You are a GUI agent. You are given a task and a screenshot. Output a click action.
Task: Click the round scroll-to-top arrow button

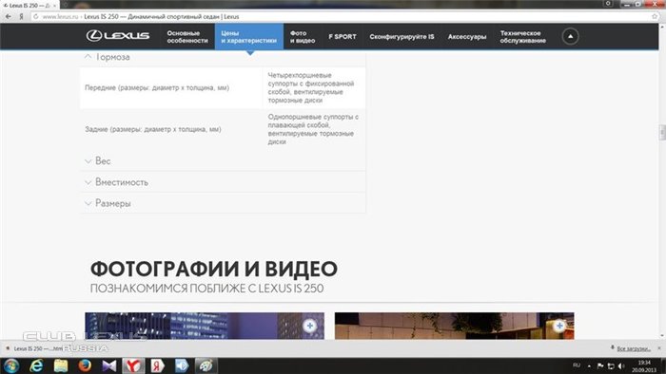pyautogui.click(x=570, y=36)
